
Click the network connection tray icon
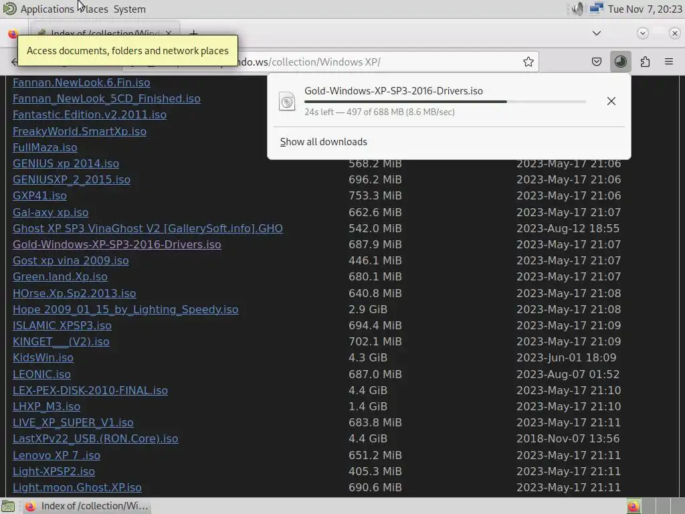(x=596, y=9)
